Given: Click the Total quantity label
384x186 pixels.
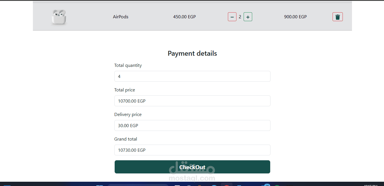Looking at the screenshot, I should pos(128,65).
